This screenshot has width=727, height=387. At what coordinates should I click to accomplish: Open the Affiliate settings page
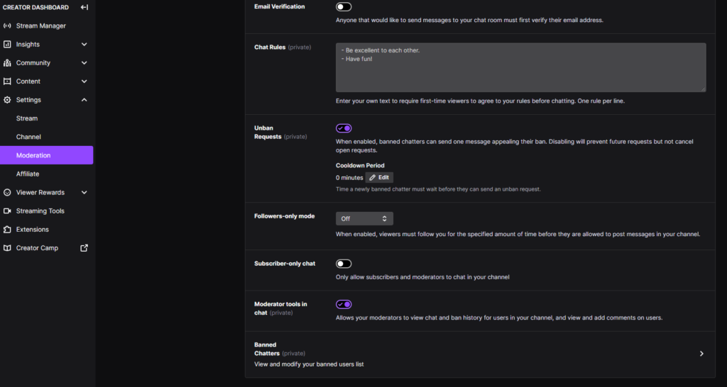click(28, 174)
